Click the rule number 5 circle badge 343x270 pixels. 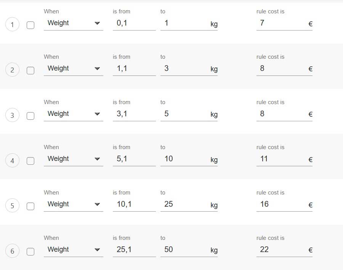[x=12, y=206]
